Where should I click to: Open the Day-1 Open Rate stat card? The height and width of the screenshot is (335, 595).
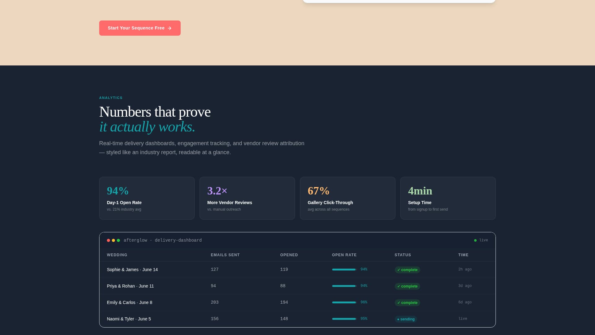[x=147, y=198]
